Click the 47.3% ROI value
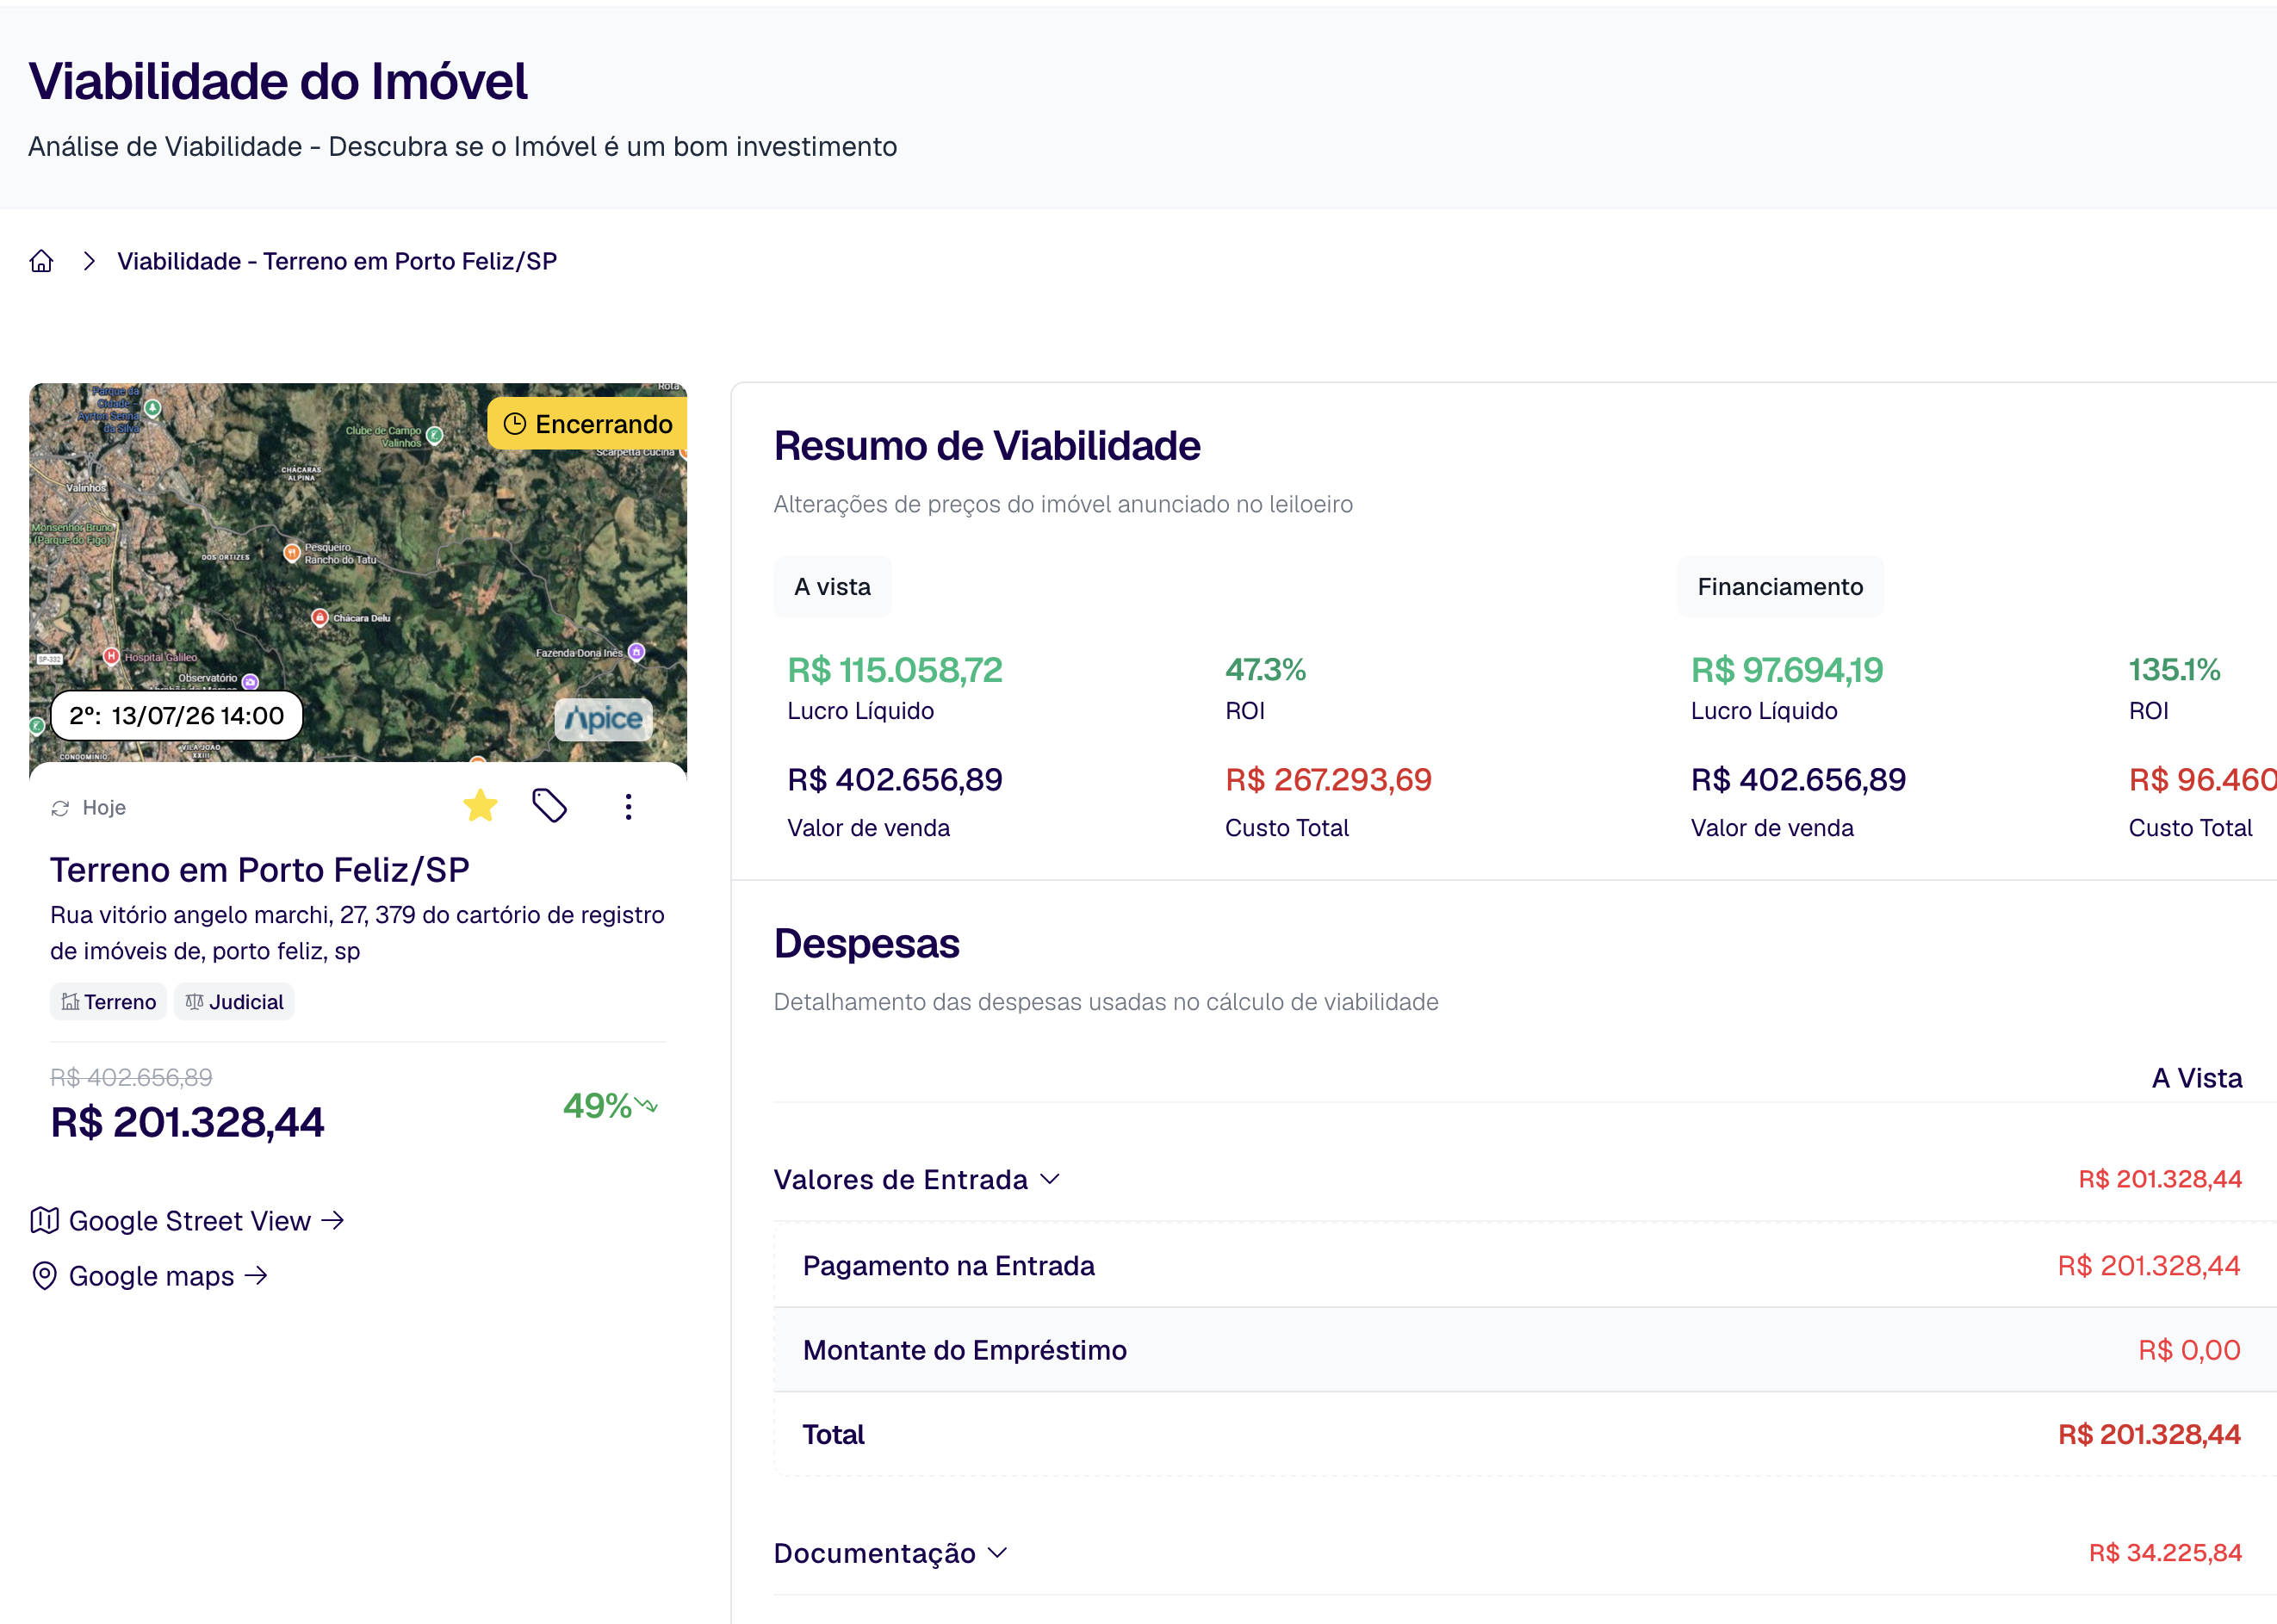This screenshot has height=1624, width=2277. click(x=1266, y=670)
